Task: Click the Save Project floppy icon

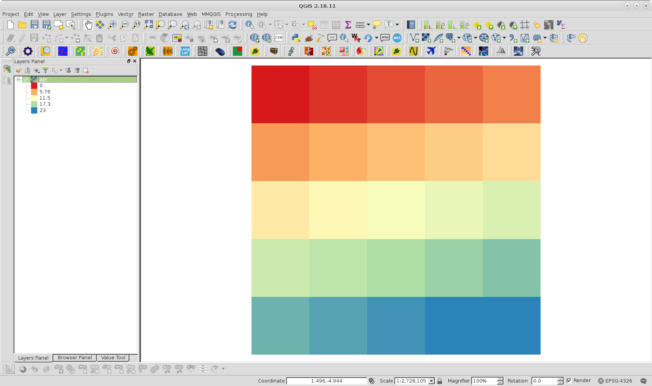Action: click(34, 25)
